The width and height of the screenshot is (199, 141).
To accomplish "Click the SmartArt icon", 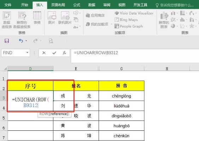I will pyautogui.click(x=76, y=20).
